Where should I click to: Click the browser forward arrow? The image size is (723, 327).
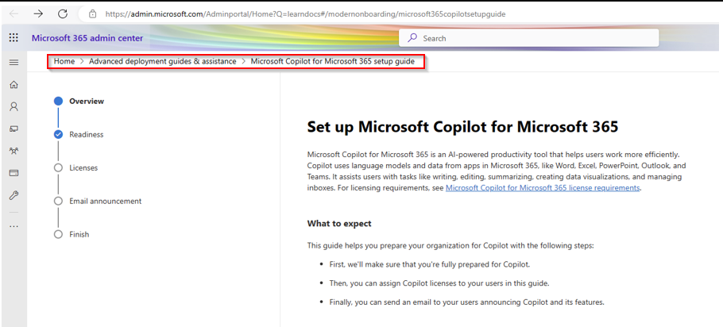pyautogui.click(x=38, y=13)
